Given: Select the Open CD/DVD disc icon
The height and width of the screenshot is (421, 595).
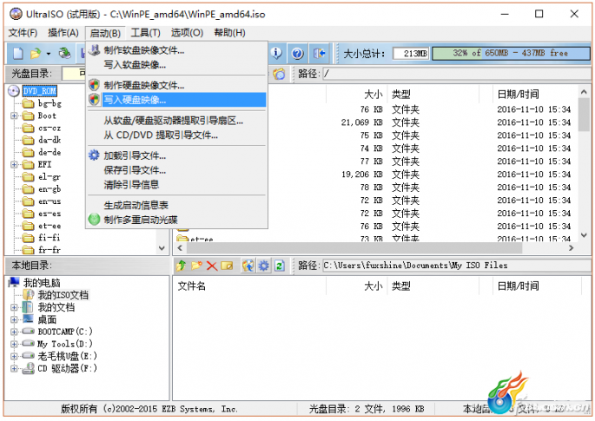Looking at the screenshot, I should 64,54.
